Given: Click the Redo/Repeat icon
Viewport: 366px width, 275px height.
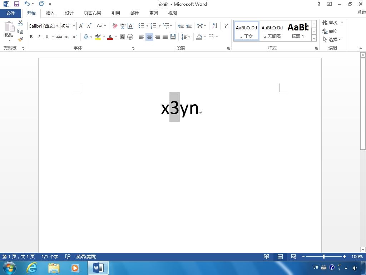Looking at the screenshot, I should coord(41,4).
